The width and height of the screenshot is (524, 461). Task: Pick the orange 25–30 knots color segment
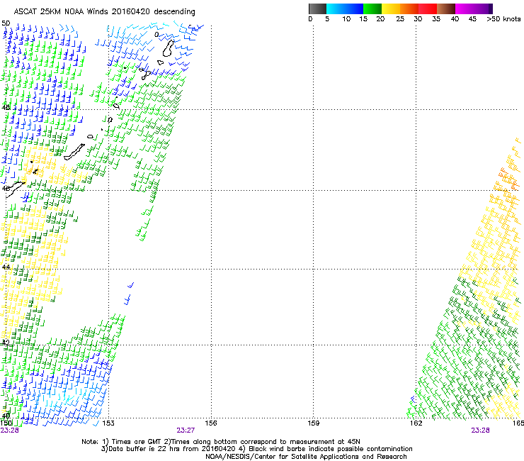click(x=409, y=9)
